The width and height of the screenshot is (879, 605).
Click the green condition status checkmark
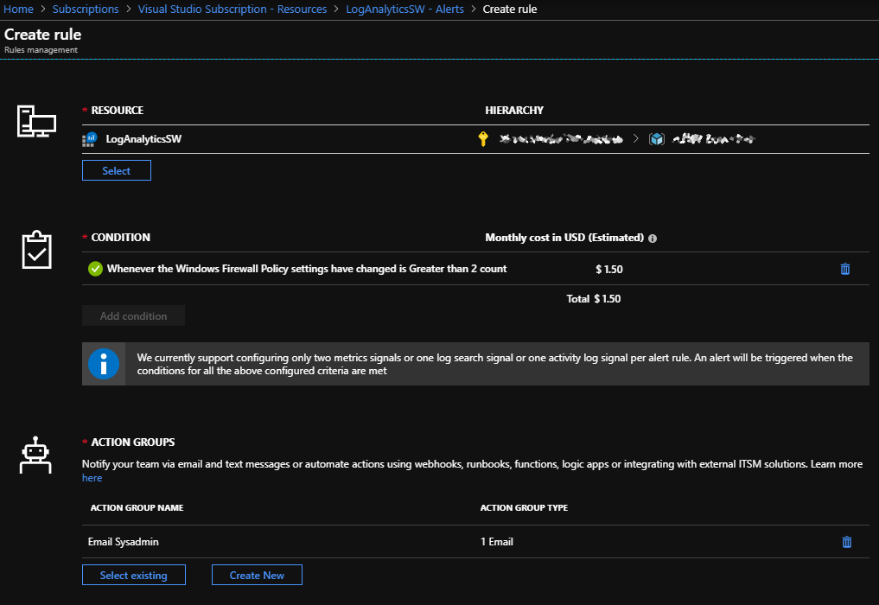pyautogui.click(x=95, y=269)
